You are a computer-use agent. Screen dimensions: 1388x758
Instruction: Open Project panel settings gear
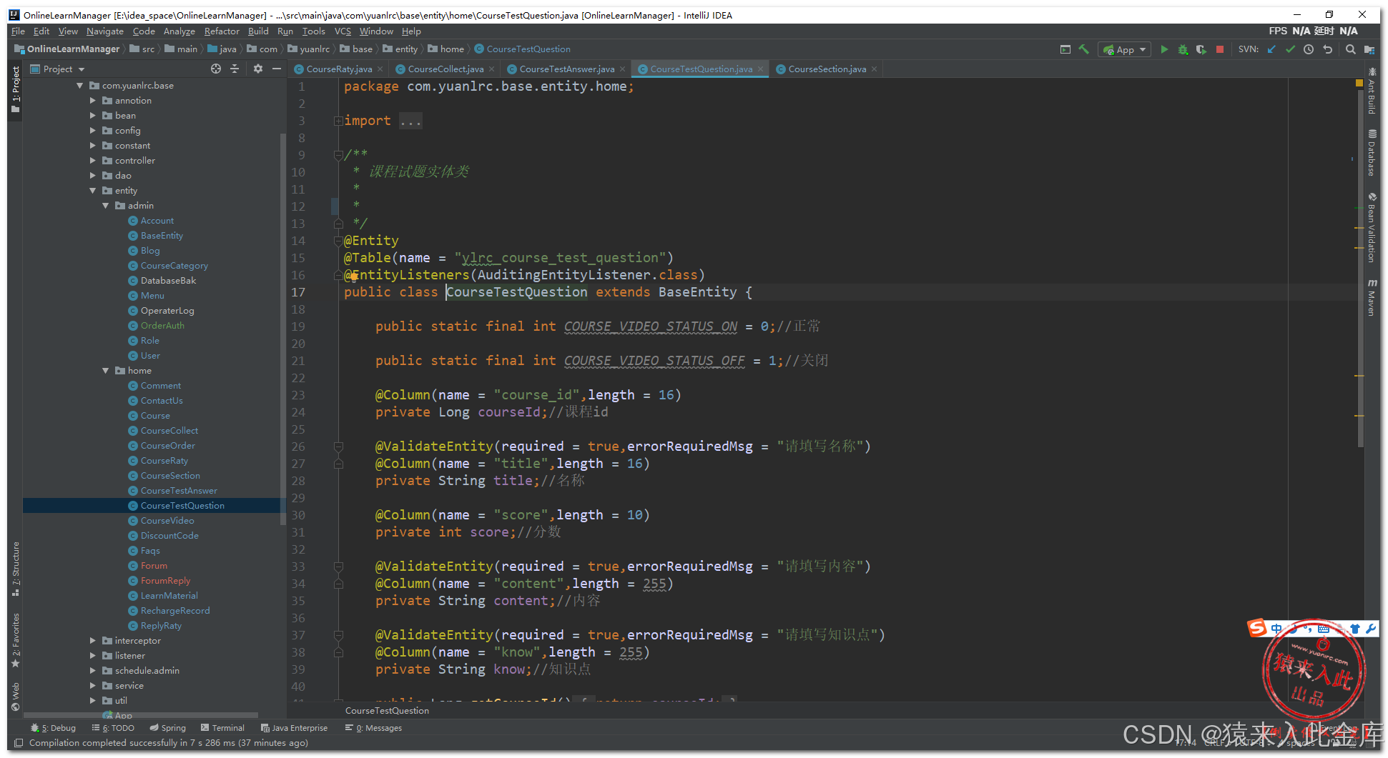(258, 69)
